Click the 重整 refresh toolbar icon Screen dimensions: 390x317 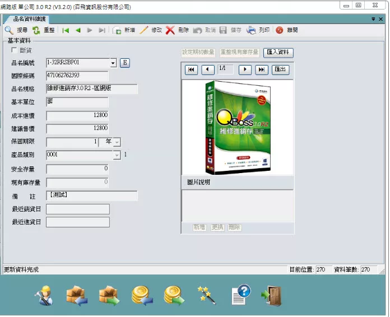coord(36,30)
